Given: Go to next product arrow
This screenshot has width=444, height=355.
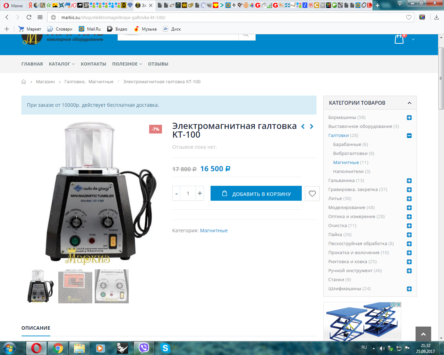Looking at the screenshot, I should pos(311,127).
